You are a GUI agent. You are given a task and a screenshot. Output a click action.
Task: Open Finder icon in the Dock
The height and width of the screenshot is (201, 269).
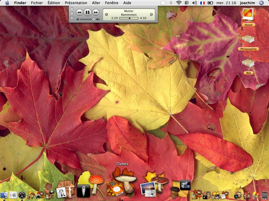4,195
